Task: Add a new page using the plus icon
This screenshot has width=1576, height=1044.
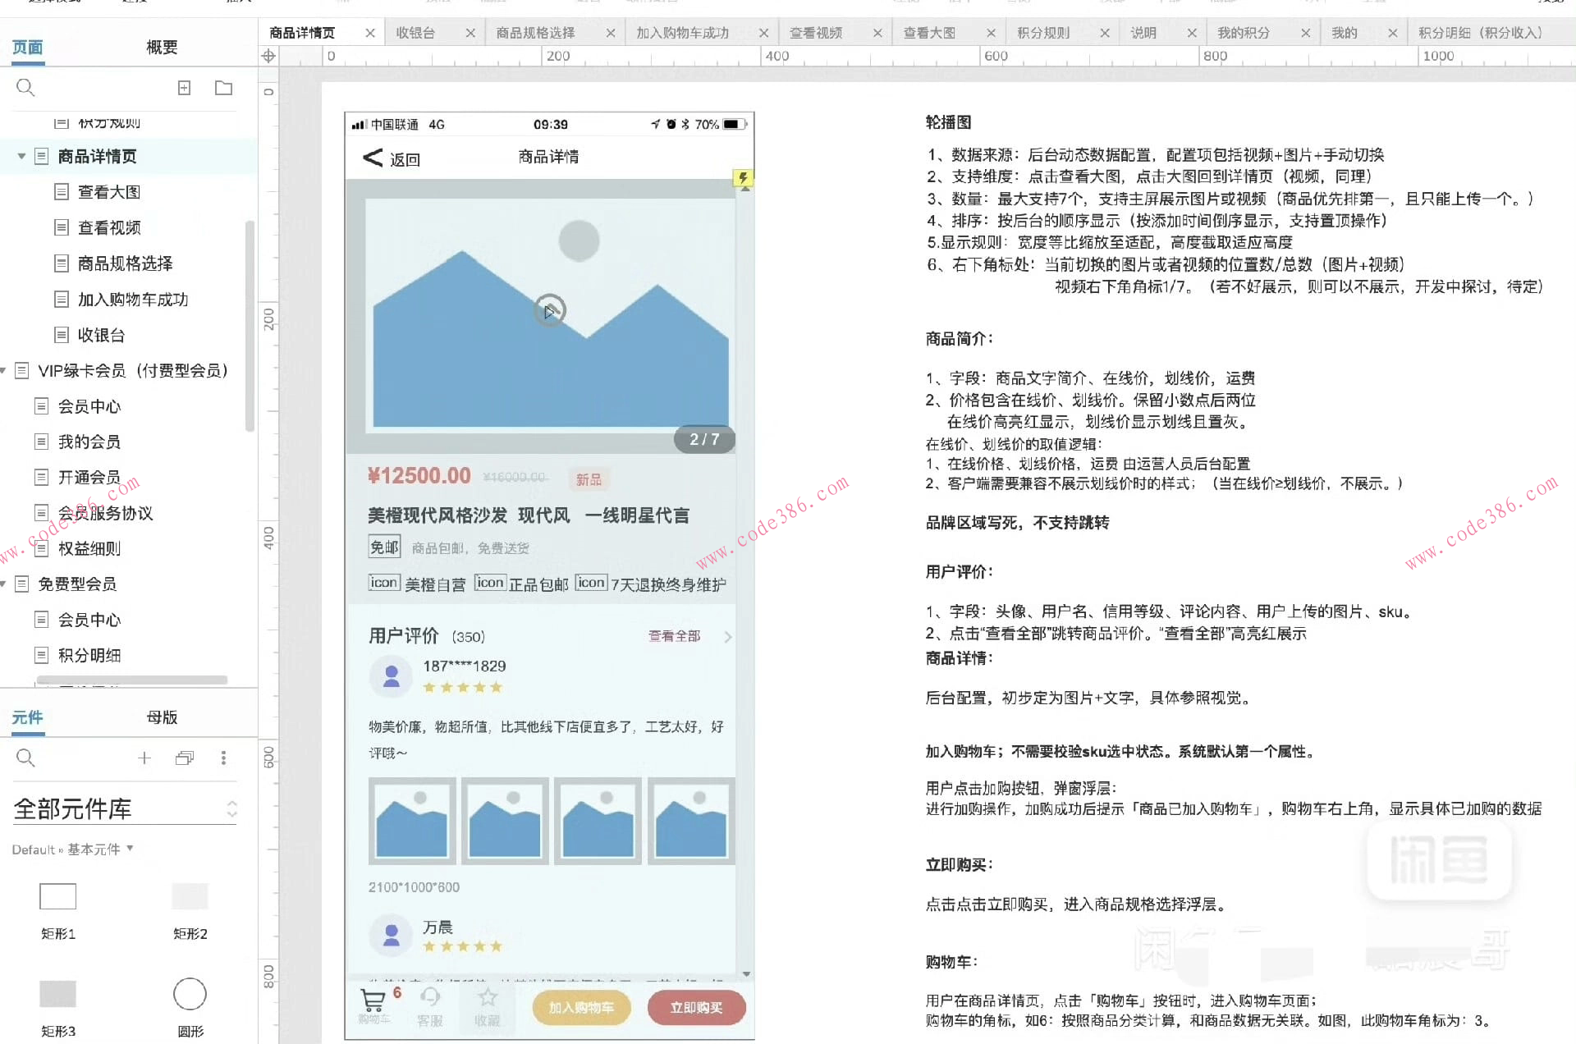Action: (184, 88)
